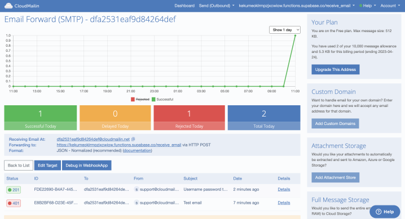This screenshot has height=219, width=405.
Task: Go to the Dashboard nav item
Action: coord(184,6)
